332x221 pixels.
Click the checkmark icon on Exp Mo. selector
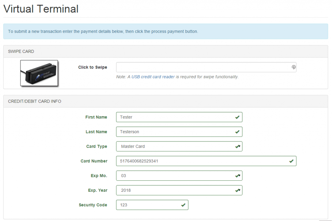236,176
